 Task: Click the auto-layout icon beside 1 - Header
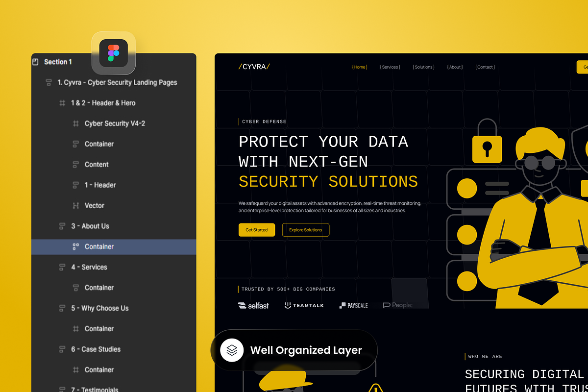(76, 185)
